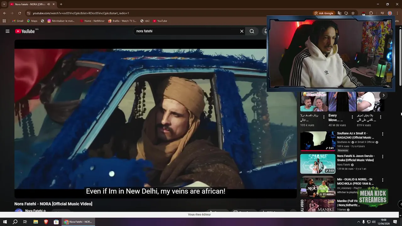Open the Snake music video thumbnail
This screenshot has height=226, width=402.
pos(318,164)
